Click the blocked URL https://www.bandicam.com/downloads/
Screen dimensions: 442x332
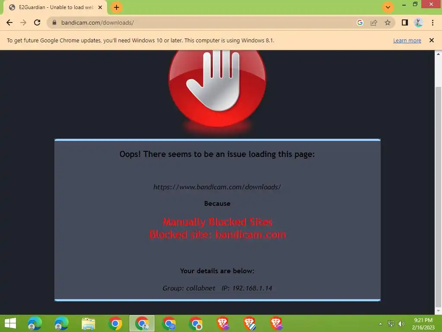pyautogui.click(x=218, y=187)
